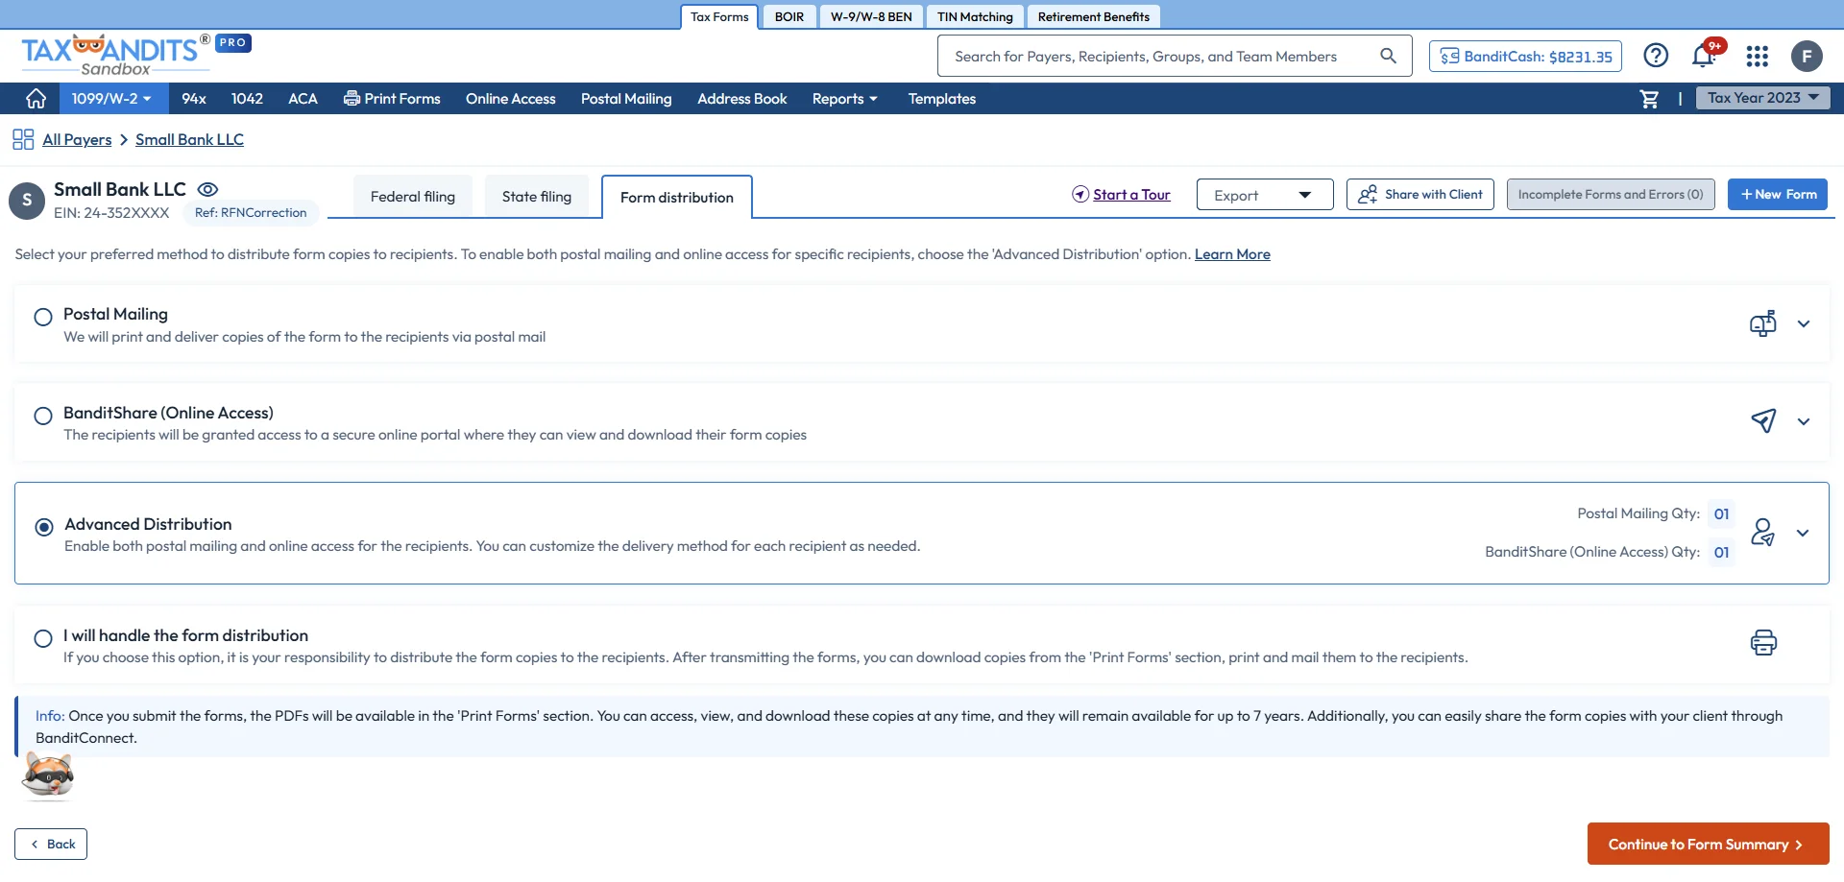Open the Online Access menu item
The height and width of the screenshot is (882, 1844).
tap(511, 99)
